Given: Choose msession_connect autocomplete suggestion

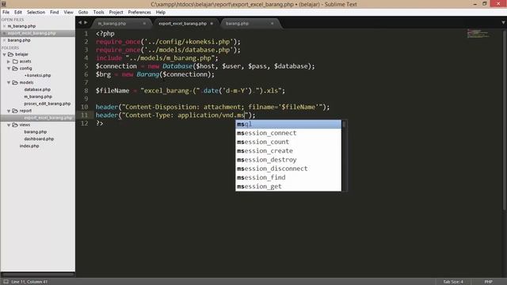Looking at the screenshot, I should point(288,133).
